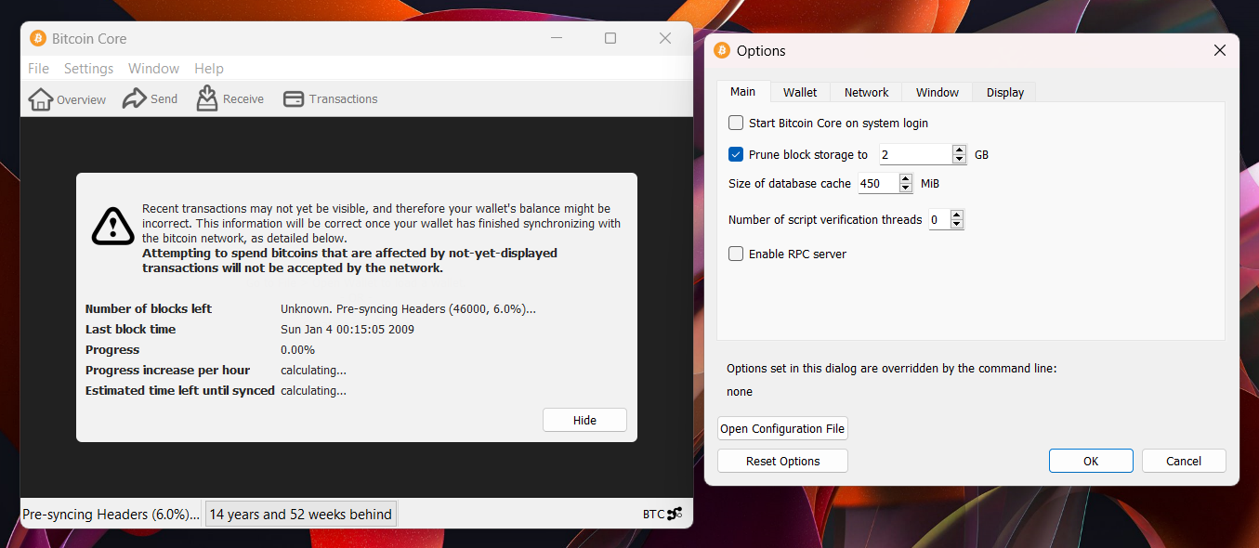Click the 'none' command line override text
The height and width of the screenshot is (548, 1259).
[x=740, y=391]
